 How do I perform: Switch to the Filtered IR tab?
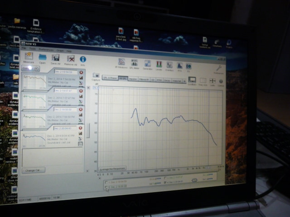pos(144,80)
